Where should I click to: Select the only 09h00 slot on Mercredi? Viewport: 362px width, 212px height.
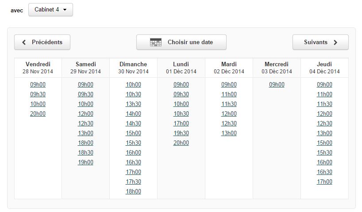click(x=277, y=84)
